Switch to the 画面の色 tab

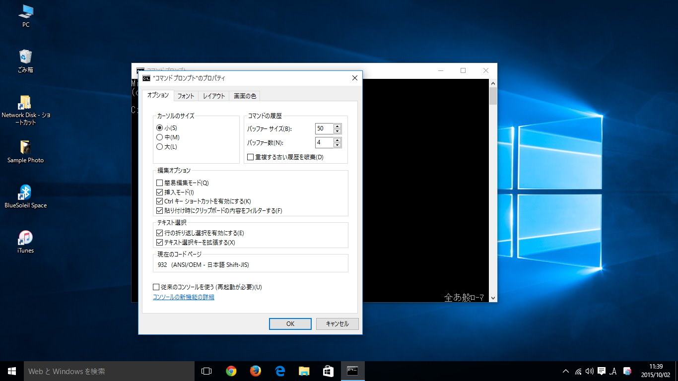(245, 96)
